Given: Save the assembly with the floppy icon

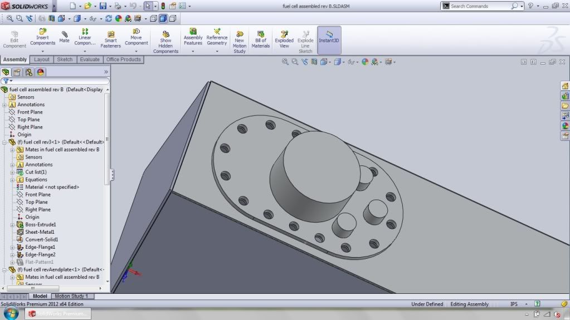Looking at the screenshot, I should (103, 6).
